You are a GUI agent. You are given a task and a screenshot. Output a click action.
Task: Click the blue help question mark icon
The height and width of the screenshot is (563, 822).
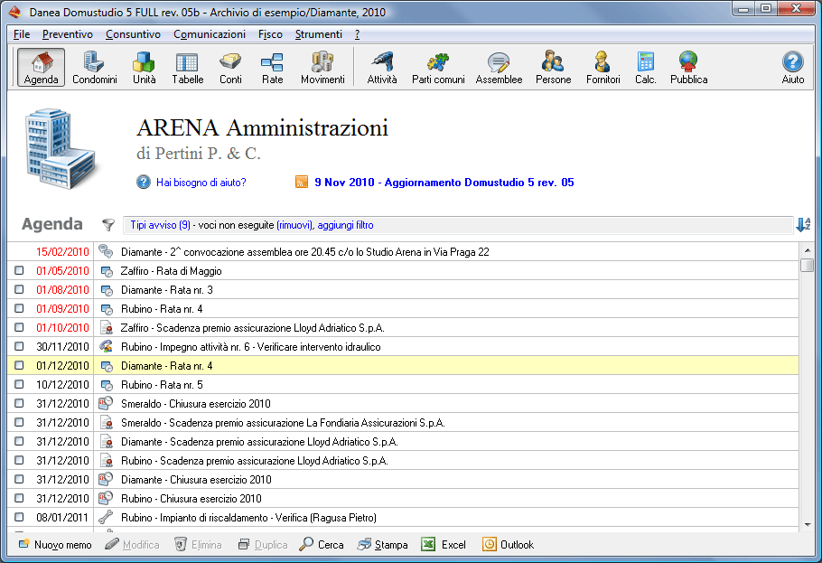[143, 182]
